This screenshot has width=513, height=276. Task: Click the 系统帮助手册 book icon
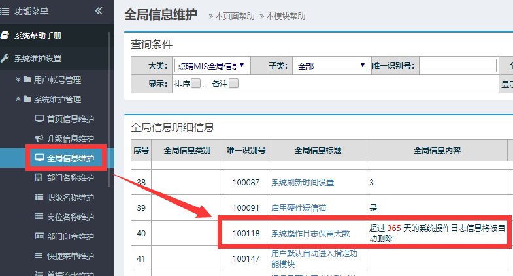coord(5,35)
